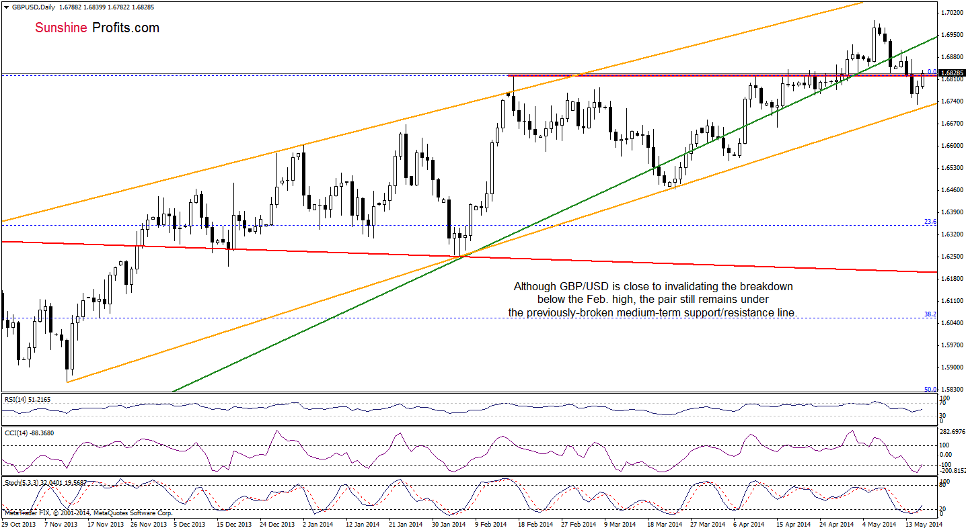
Task: Click the 7 Nov 2013 date label
Action: point(61,523)
